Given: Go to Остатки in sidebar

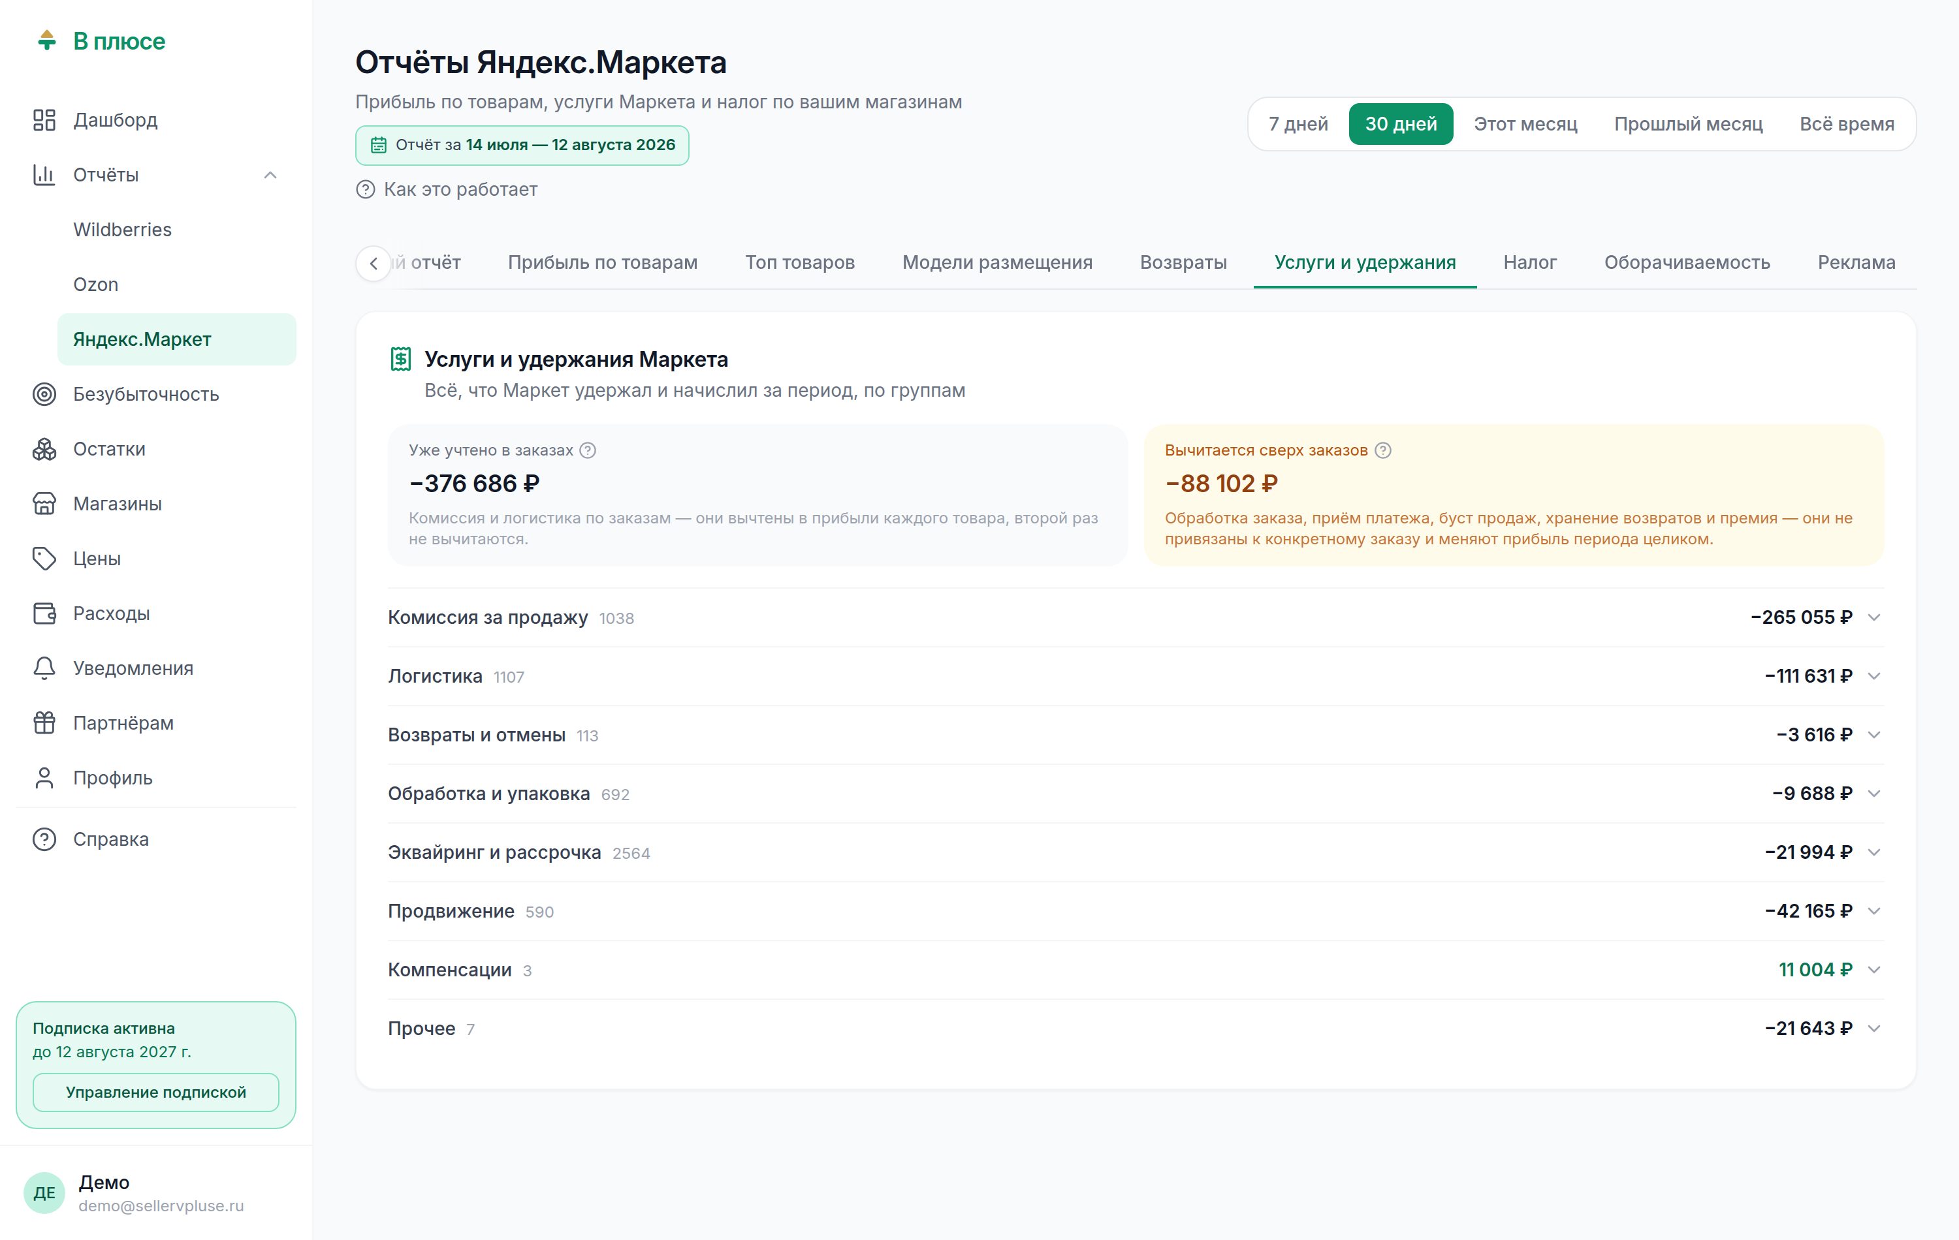Looking at the screenshot, I should click(x=156, y=449).
